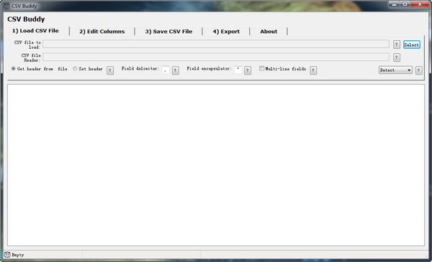
Task: Click into CSV file to load field
Action: coord(216,44)
